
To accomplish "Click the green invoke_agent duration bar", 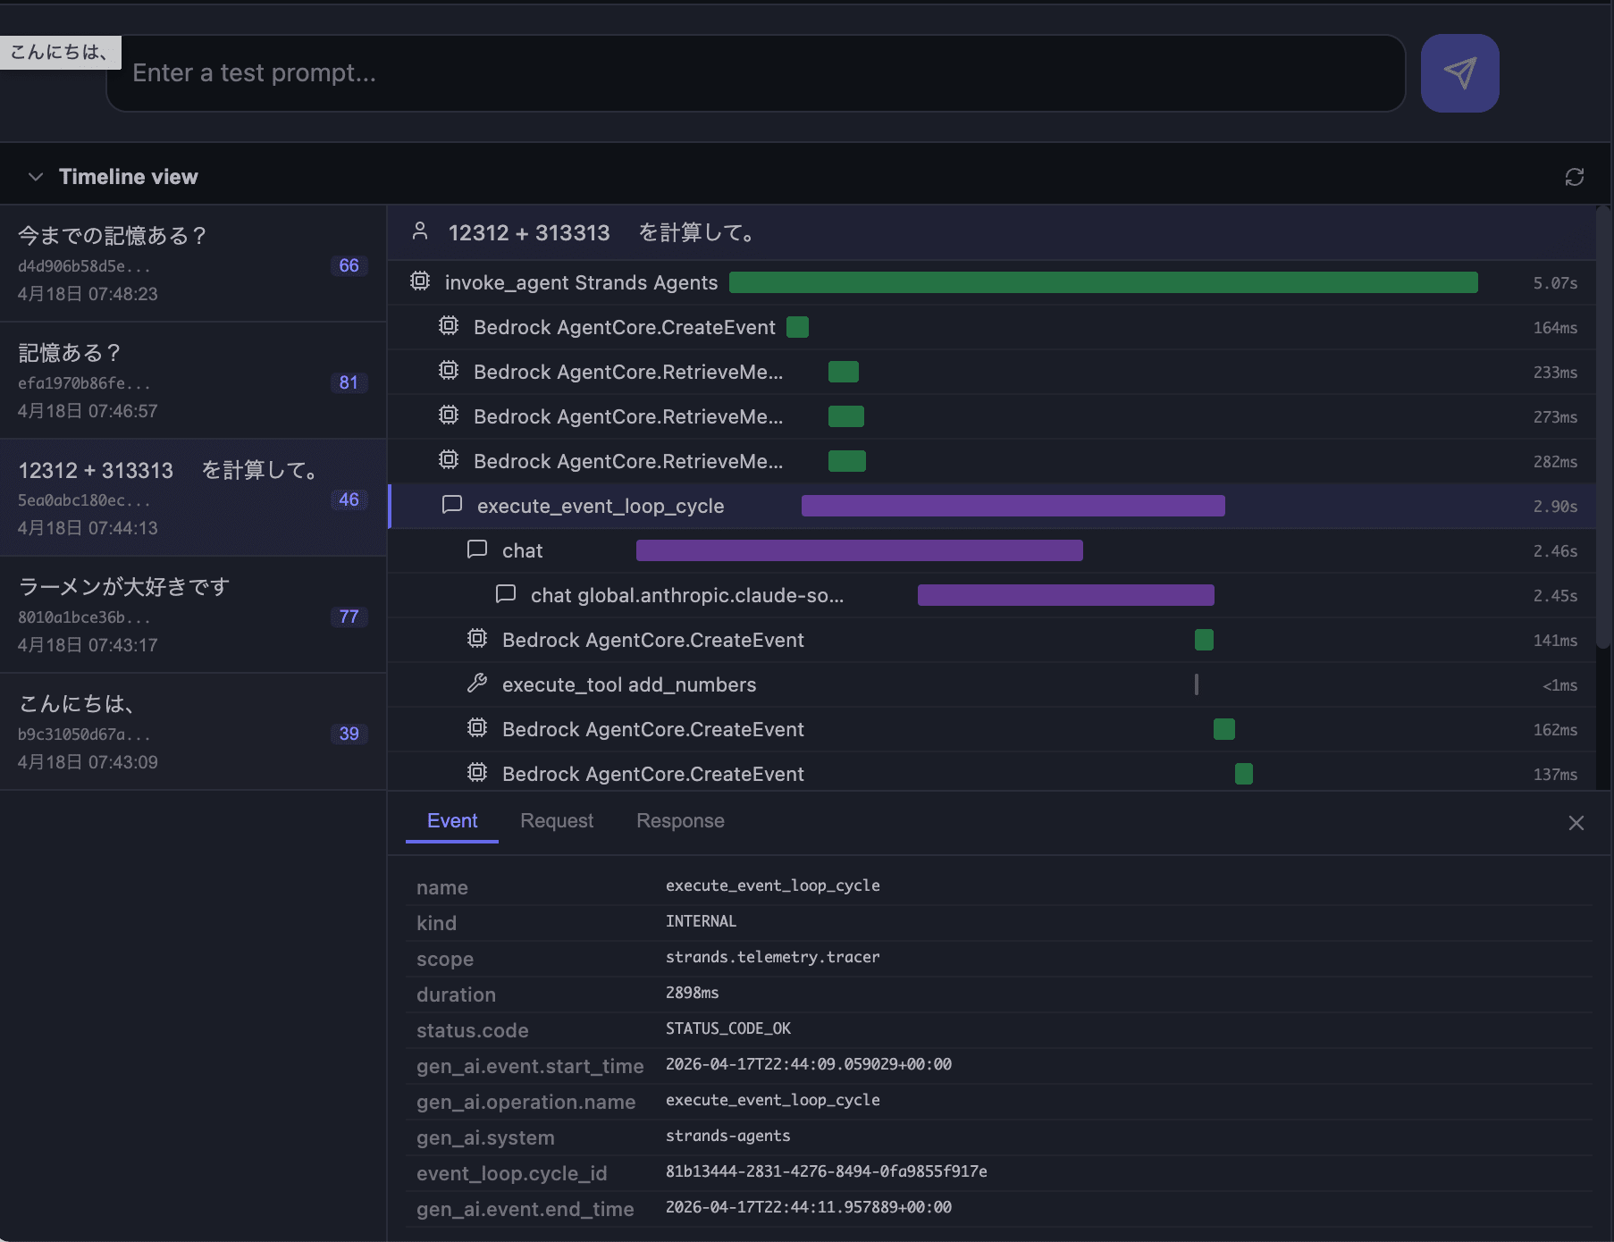I will click(x=1103, y=282).
